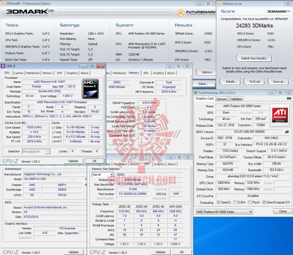The height and width of the screenshot is (255, 293).
Task: Open the front CPU-Z Mainboard tab
Action: click(x=33, y=73)
